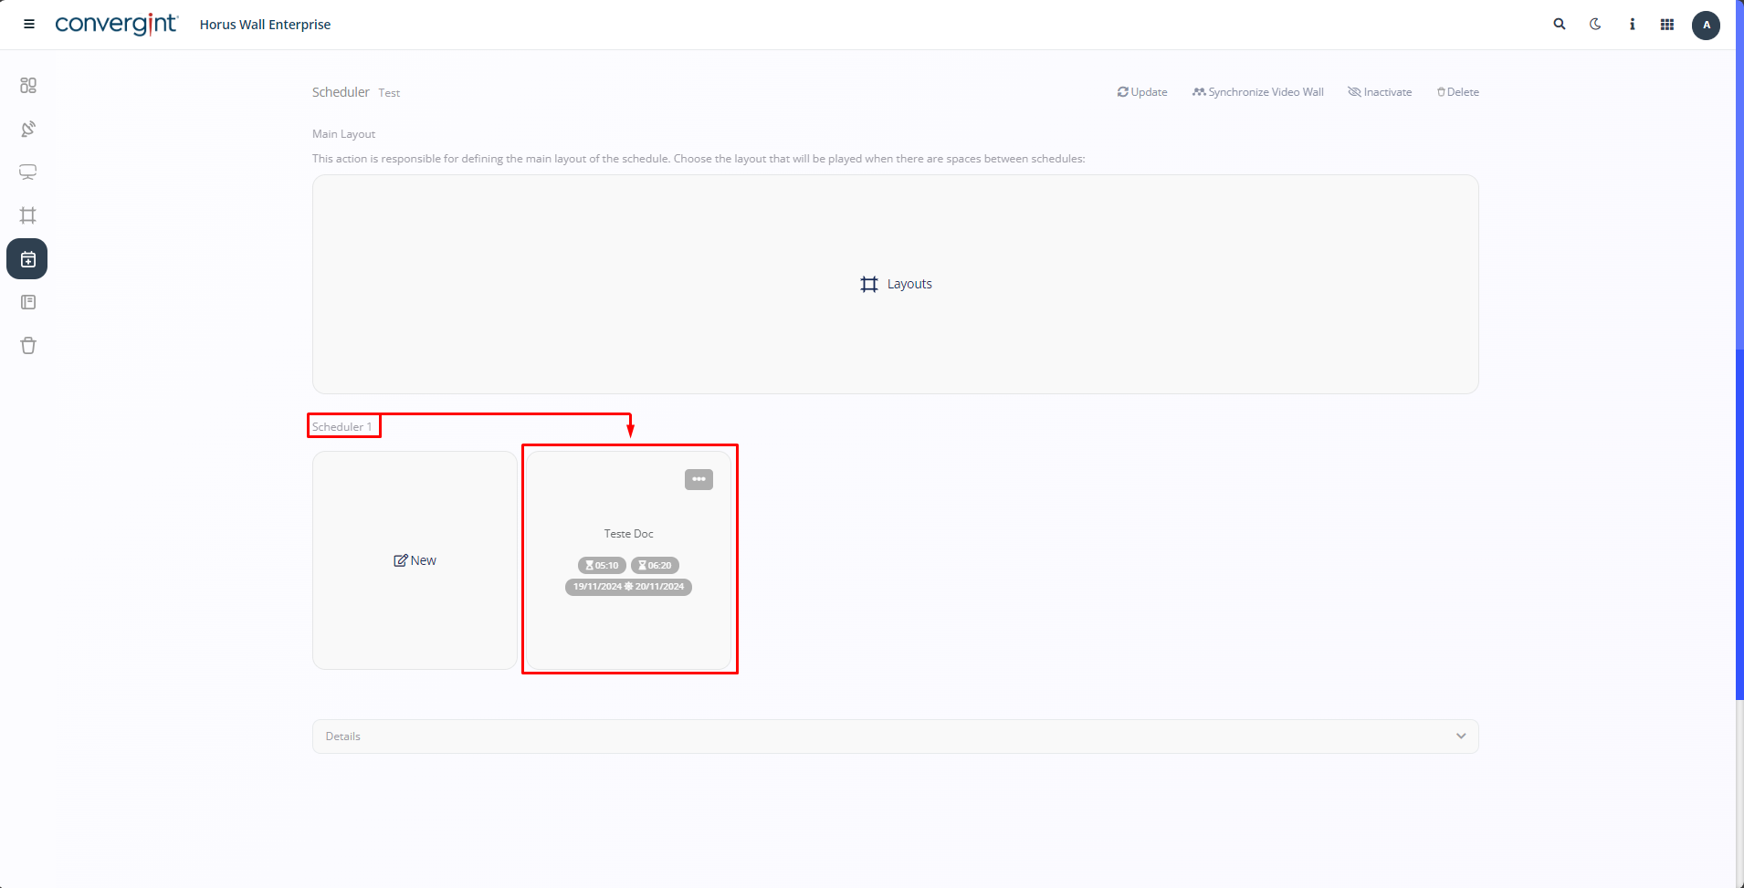Open the apps grid icon

[x=1667, y=25]
